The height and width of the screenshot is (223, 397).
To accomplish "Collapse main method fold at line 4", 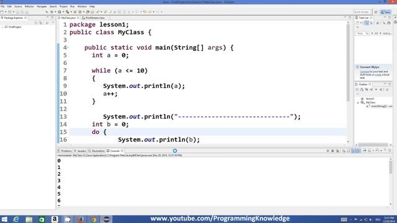I will (x=68, y=48).
